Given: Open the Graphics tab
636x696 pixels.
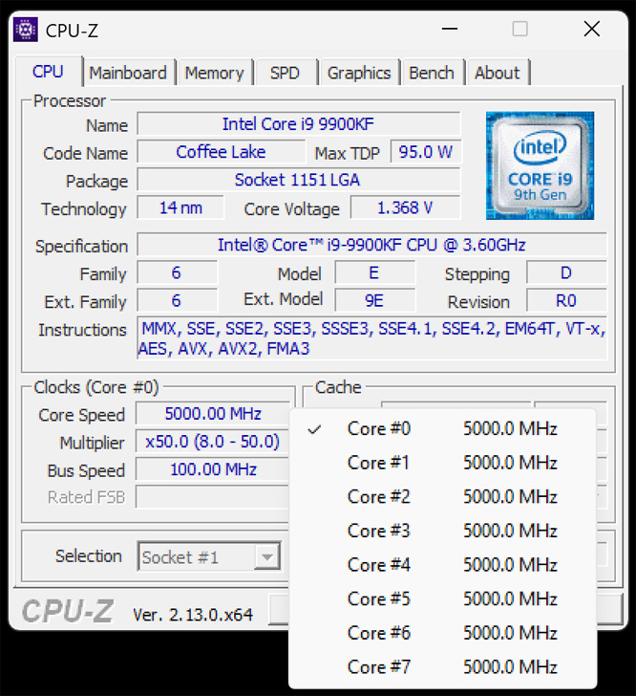Looking at the screenshot, I should pos(358,73).
